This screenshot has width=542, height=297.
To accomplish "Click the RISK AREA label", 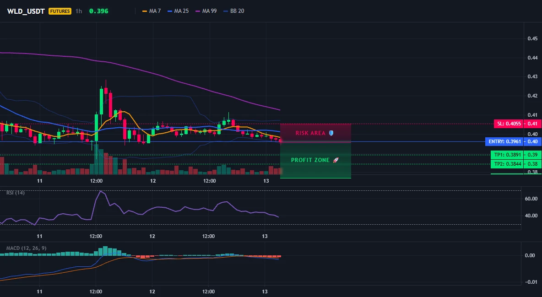I will click(310, 133).
